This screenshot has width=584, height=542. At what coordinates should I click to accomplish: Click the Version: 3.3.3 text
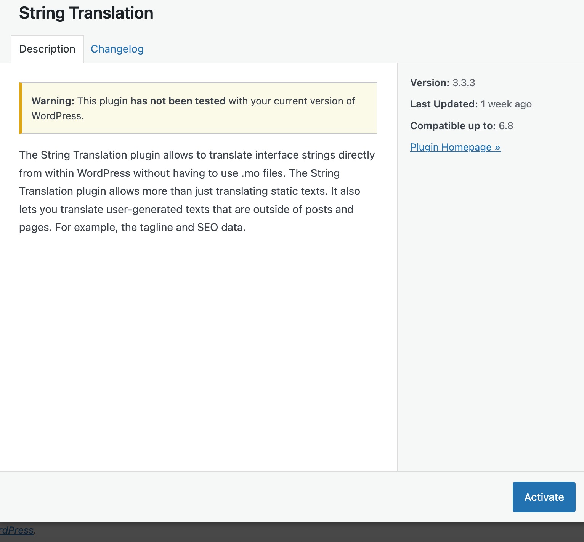[x=443, y=83]
